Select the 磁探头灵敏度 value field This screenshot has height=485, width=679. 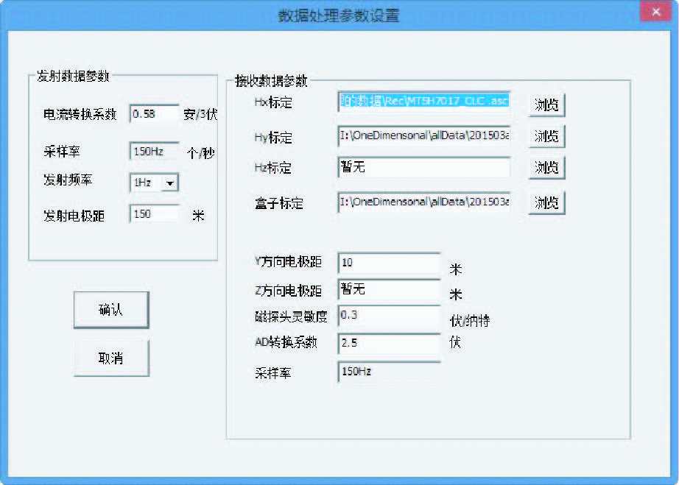(x=389, y=315)
